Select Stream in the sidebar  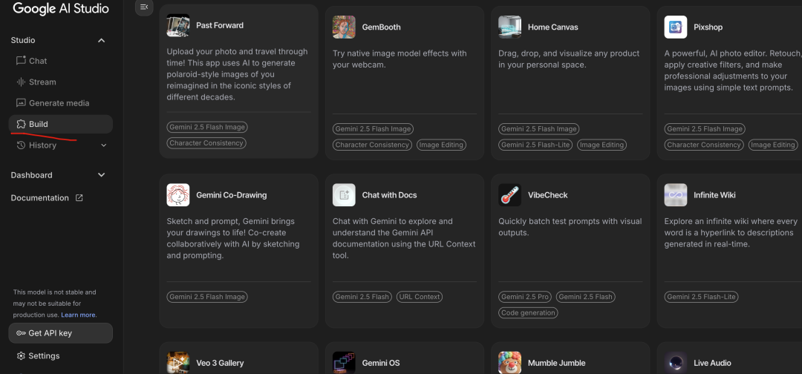point(42,82)
